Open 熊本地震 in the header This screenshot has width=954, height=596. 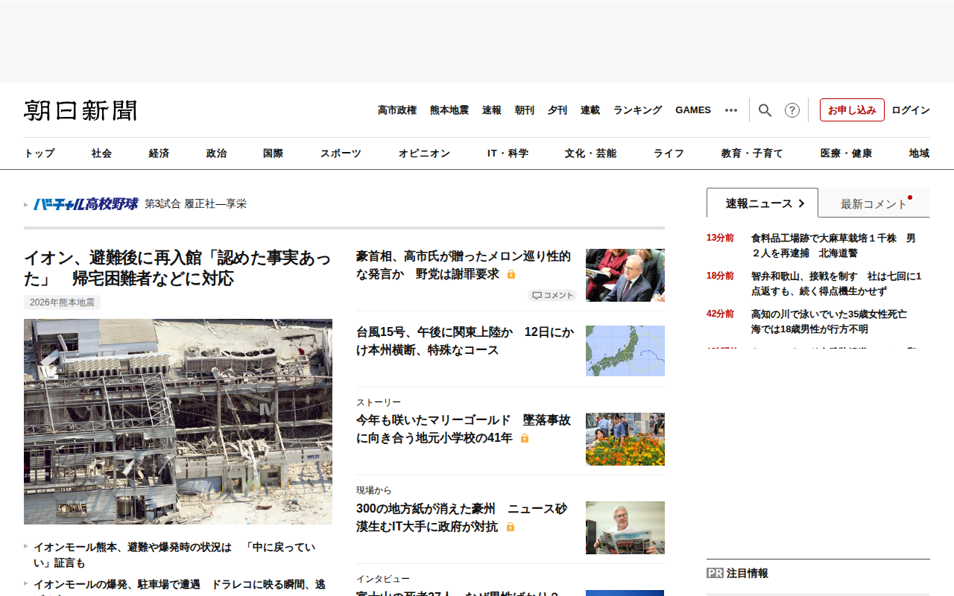tap(449, 110)
